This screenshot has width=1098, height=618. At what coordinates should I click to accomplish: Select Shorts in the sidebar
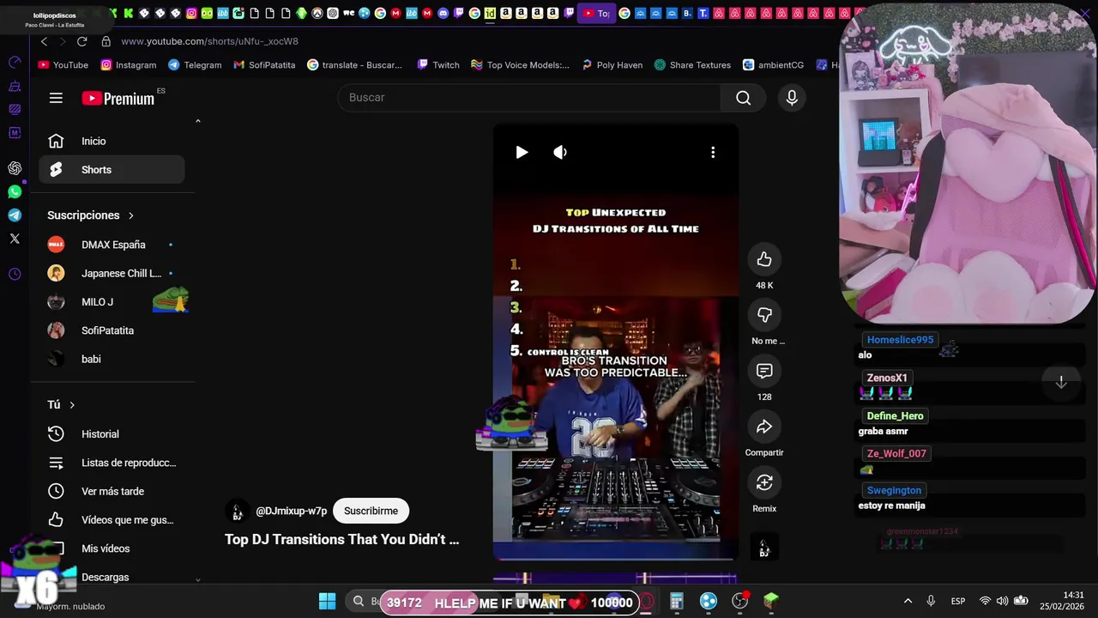(112, 169)
